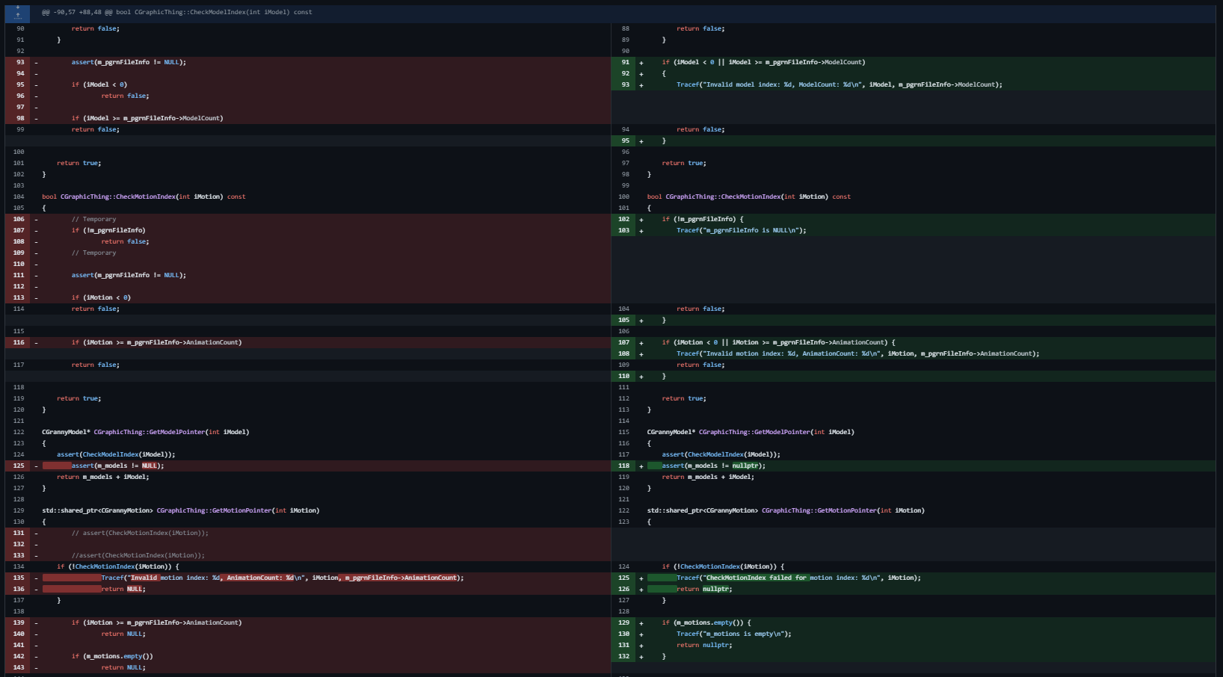Click removed line 'if (iMotion >= ...AnimationCount)' at line 116
This screenshot has width=1223, height=677.
click(x=156, y=342)
